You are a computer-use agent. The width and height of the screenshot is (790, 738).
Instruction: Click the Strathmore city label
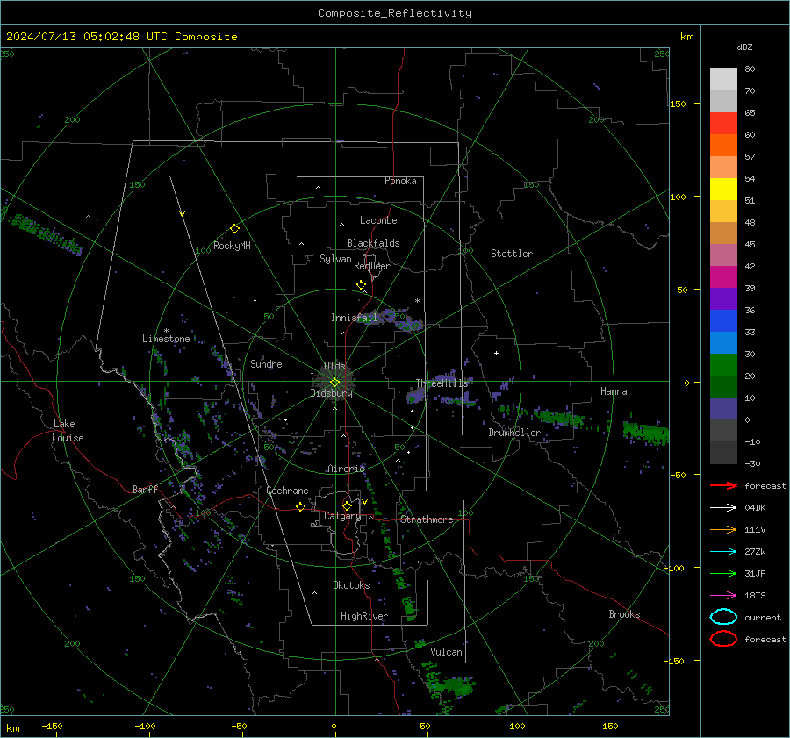(427, 519)
